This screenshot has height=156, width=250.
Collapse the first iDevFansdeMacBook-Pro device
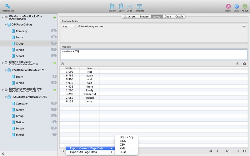[2, 17]
